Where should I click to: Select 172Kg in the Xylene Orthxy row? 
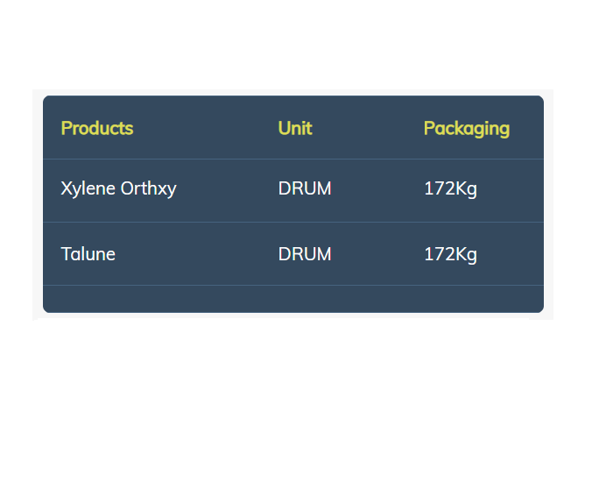tap(450, 189)
